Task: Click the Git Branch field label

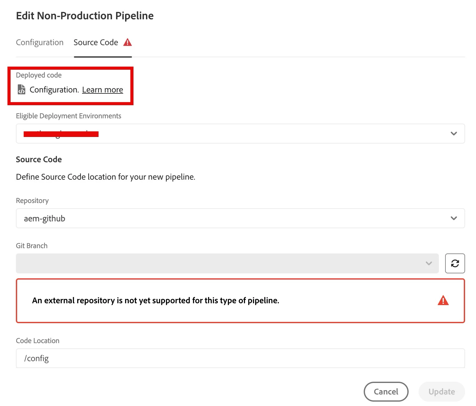Action: [x=32, y=246]
